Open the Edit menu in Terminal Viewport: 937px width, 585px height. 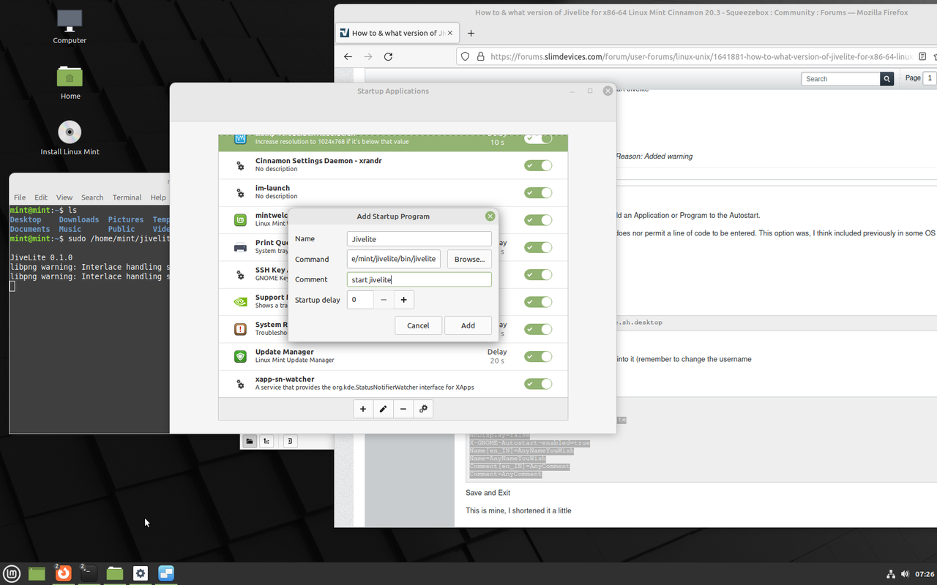tap(41, 197)
